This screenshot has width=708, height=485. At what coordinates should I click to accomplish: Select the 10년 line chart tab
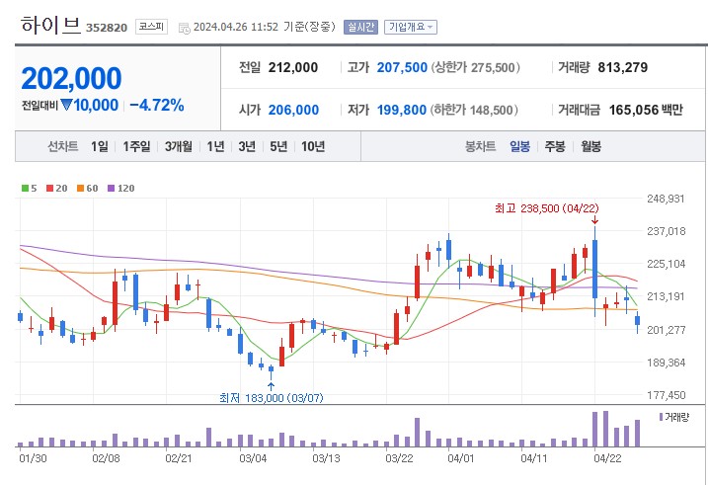[x=313, y=146]
